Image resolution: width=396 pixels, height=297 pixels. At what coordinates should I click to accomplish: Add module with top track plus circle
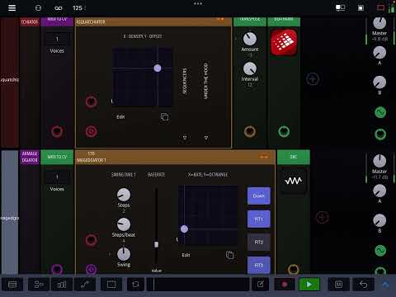point(313,79)
